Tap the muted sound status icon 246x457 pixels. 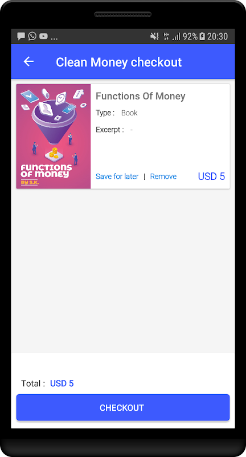(154, 37)
